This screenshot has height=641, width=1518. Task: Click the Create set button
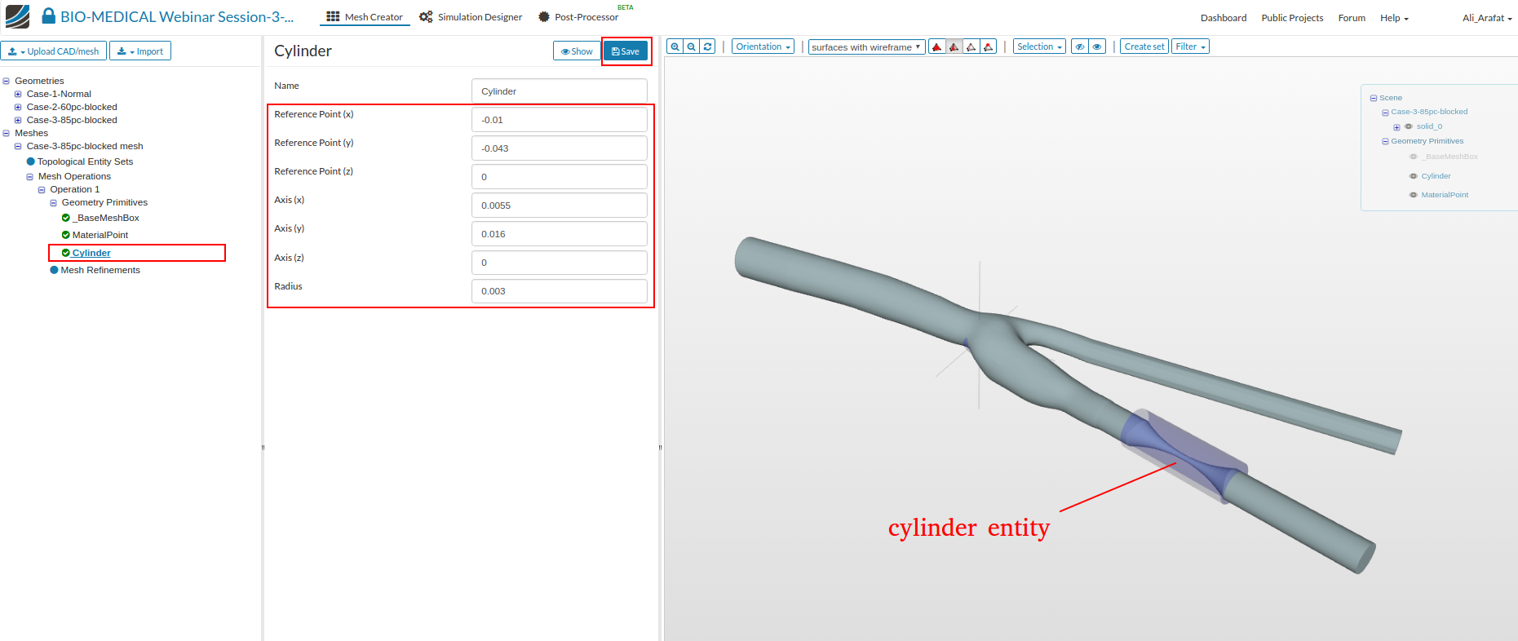click(1144, 46)
